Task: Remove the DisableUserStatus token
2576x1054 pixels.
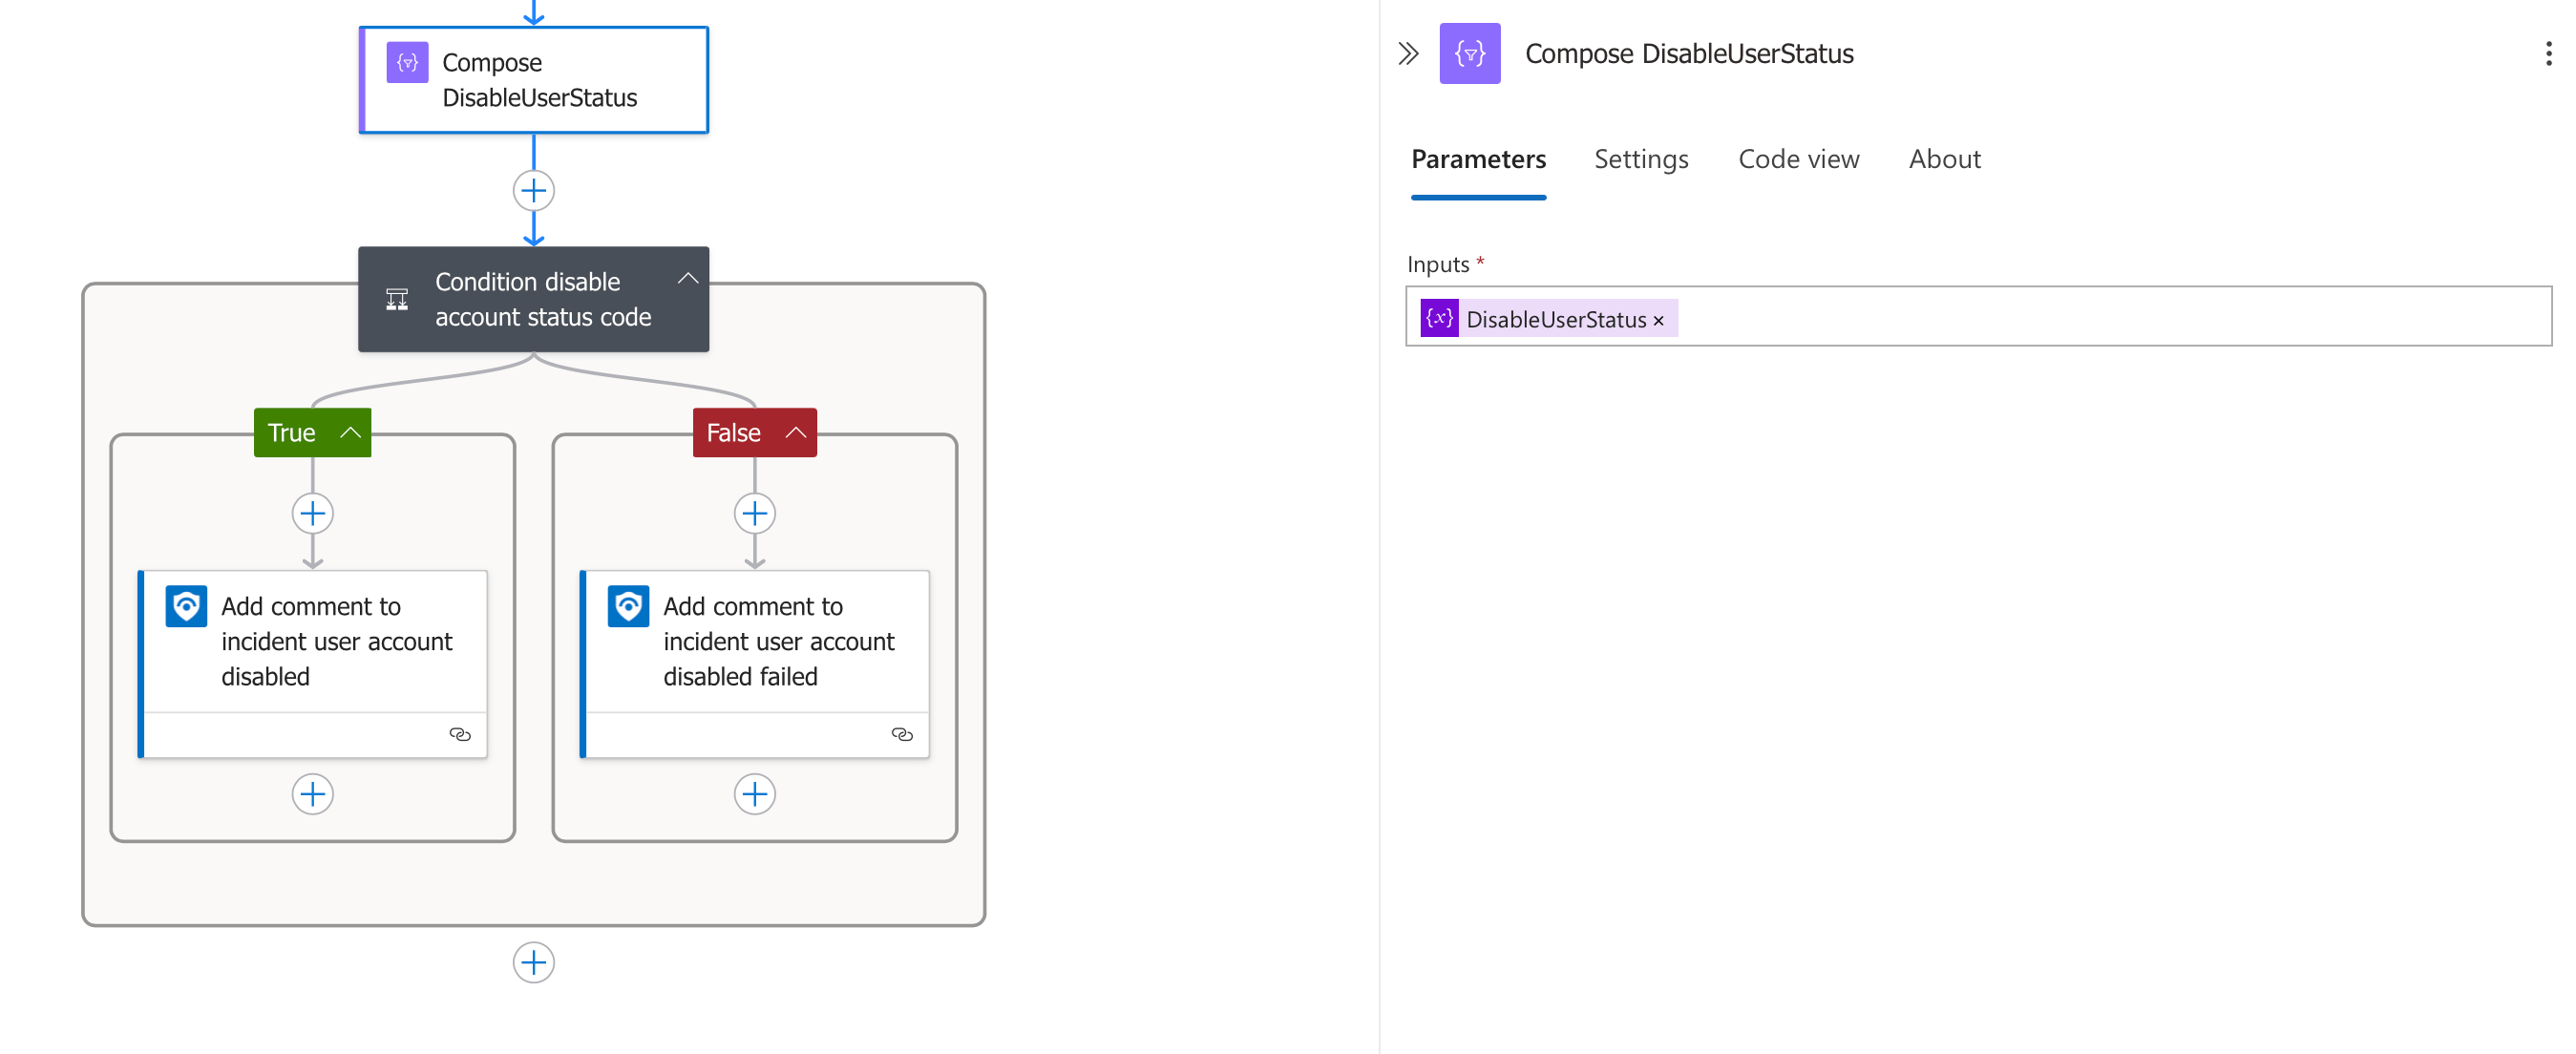Action: [1659, 320]
